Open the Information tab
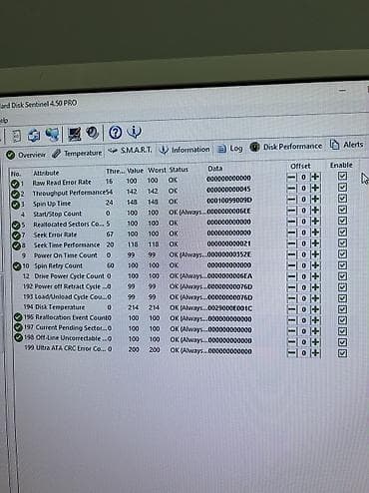 184,150
